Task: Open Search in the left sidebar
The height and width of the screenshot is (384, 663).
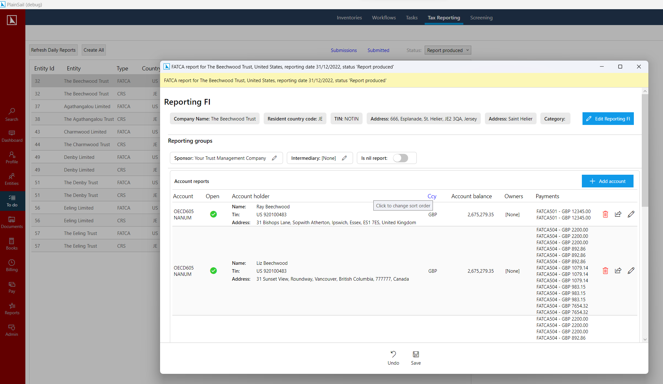Action: coord(12,114)
